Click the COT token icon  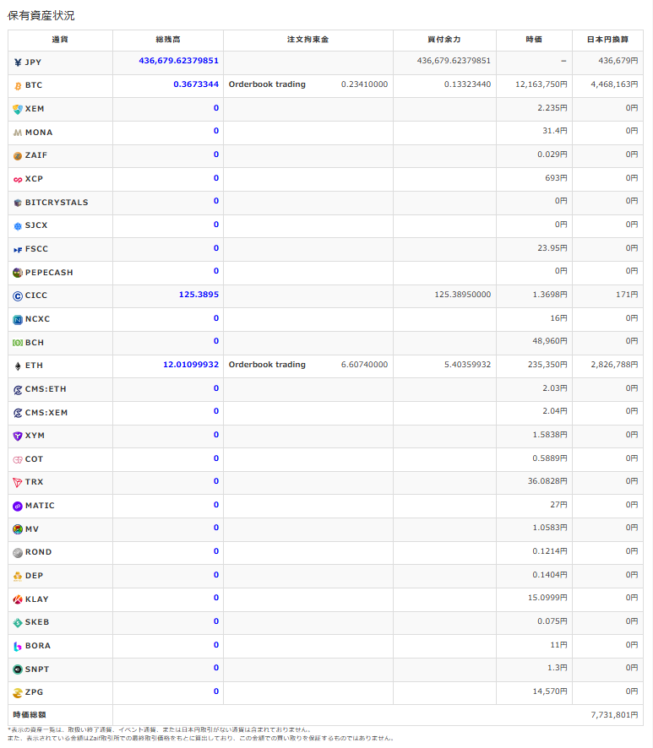click(18, 460)
